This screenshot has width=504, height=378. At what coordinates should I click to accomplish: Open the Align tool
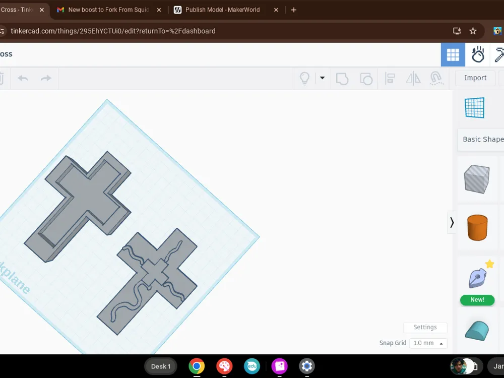coord(390,78)
